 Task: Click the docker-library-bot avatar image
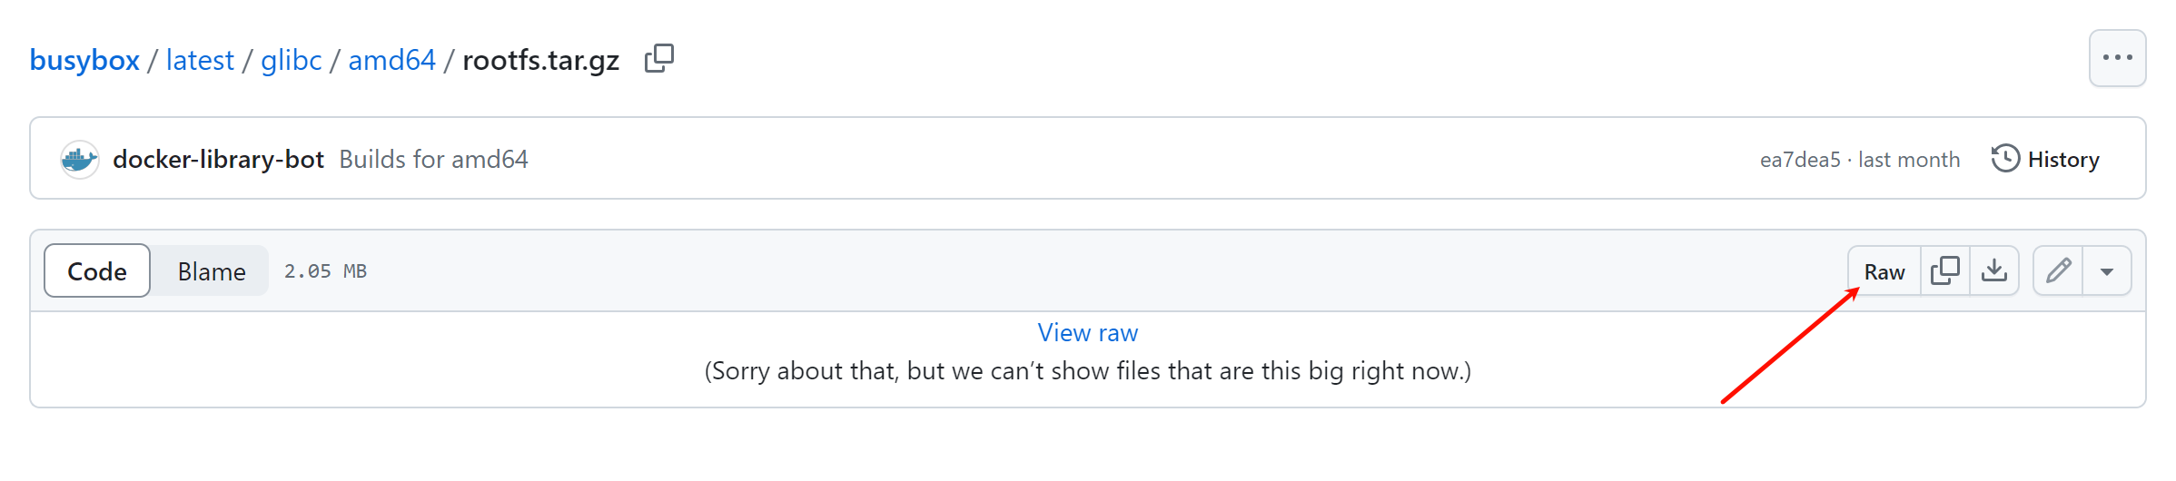point(80,160)
